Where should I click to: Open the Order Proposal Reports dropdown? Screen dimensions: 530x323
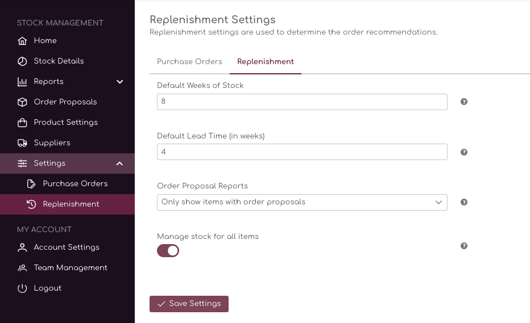302,202
